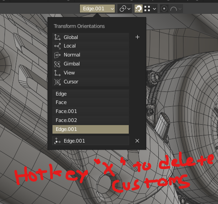This screenshot has height=204, width=218.
Task: Select the Global orientation
Action: [91, 37]
